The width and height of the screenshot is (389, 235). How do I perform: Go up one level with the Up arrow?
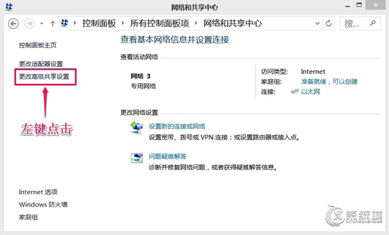click(x=53, y=24)
